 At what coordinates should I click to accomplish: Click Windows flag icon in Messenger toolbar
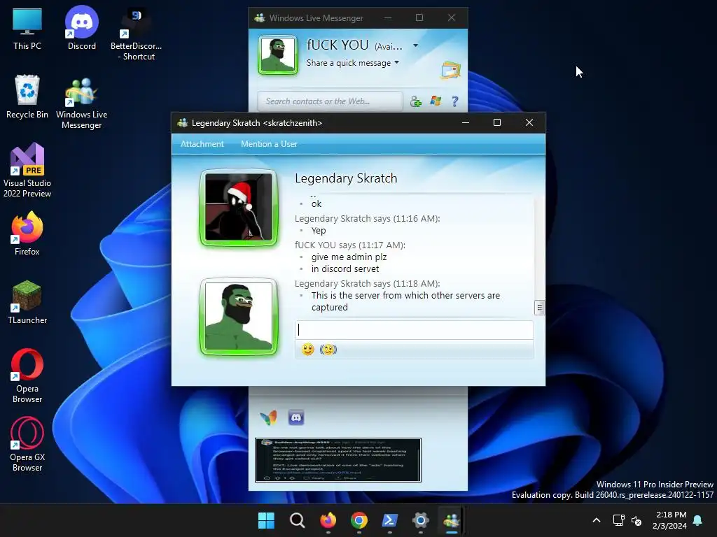click(436, 101)
